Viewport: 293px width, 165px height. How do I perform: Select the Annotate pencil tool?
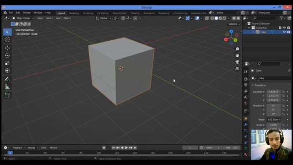[7, 79]
